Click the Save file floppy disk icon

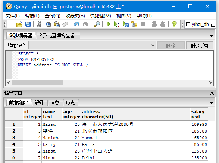pyautogui.click(x=28, y=24)
